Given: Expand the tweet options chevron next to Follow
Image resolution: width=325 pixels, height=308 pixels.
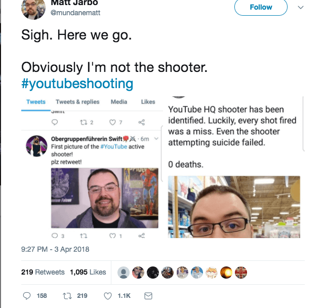Looking at the screenshot, I should coord(301,8).
